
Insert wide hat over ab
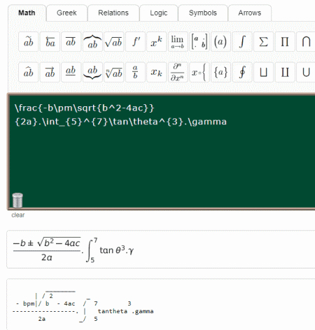click(x=29, y=72)
